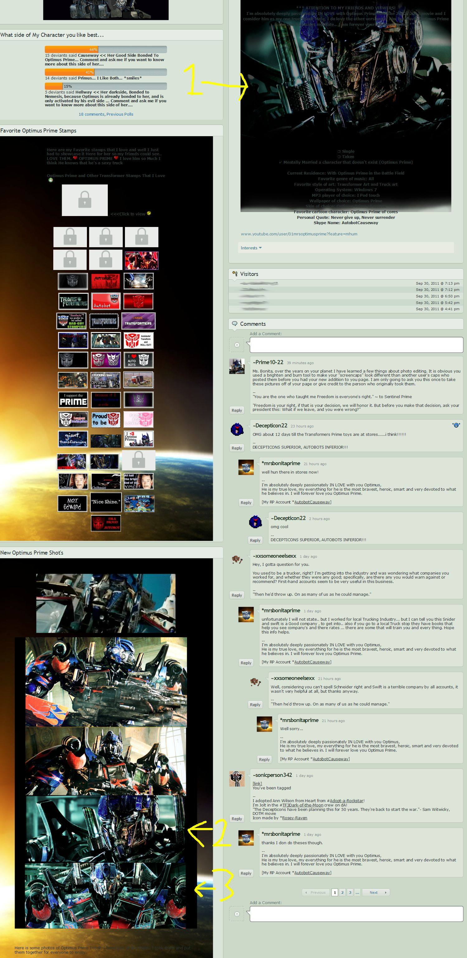This screenshot has height=958, width=467.
Task: Click the large locked stamp beside 'Click to view'
Action: click(x=85, y=200)
